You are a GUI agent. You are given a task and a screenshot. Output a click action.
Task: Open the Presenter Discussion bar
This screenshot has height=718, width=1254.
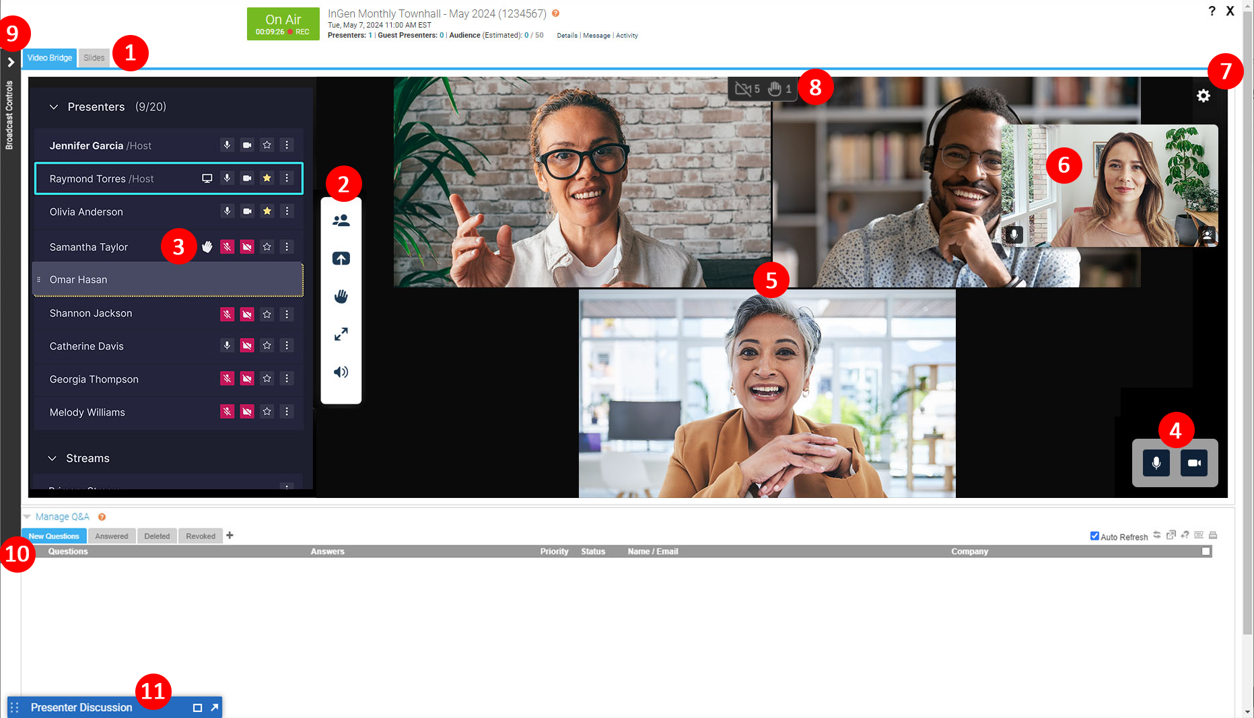(x=114, y=707)
